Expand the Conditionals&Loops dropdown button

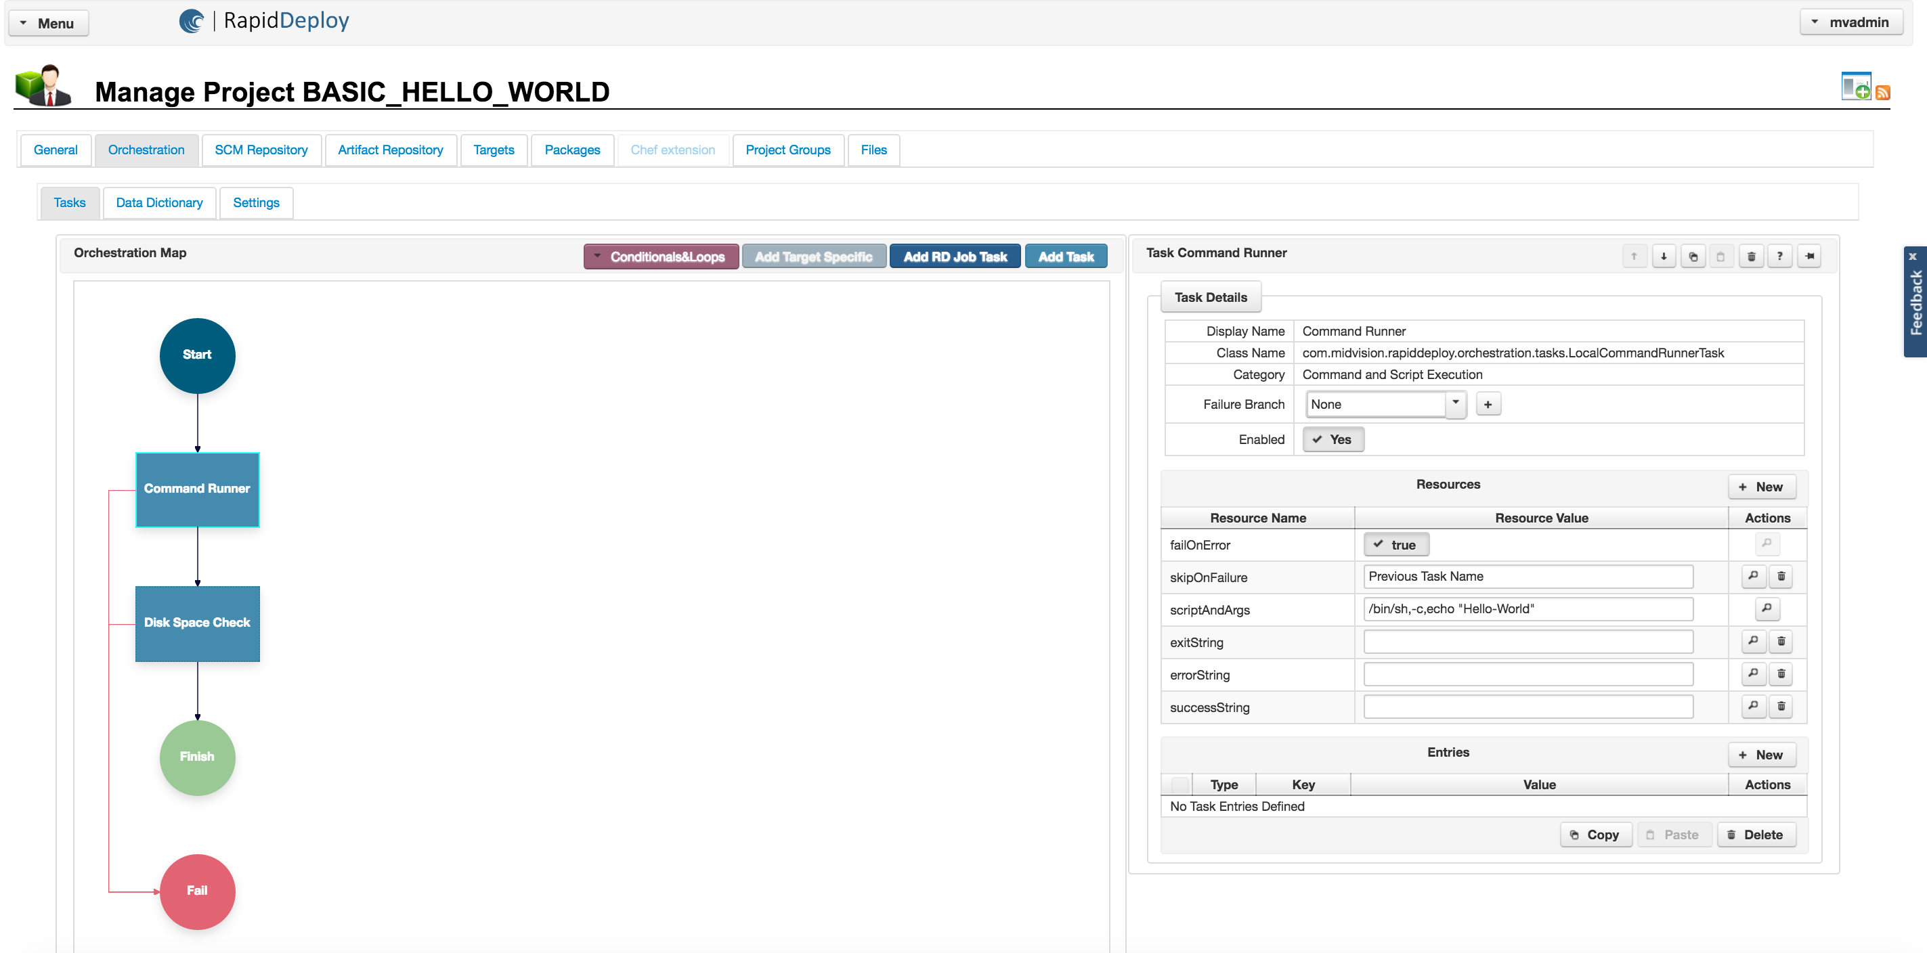pyautogui.click(x=661, y=257)
